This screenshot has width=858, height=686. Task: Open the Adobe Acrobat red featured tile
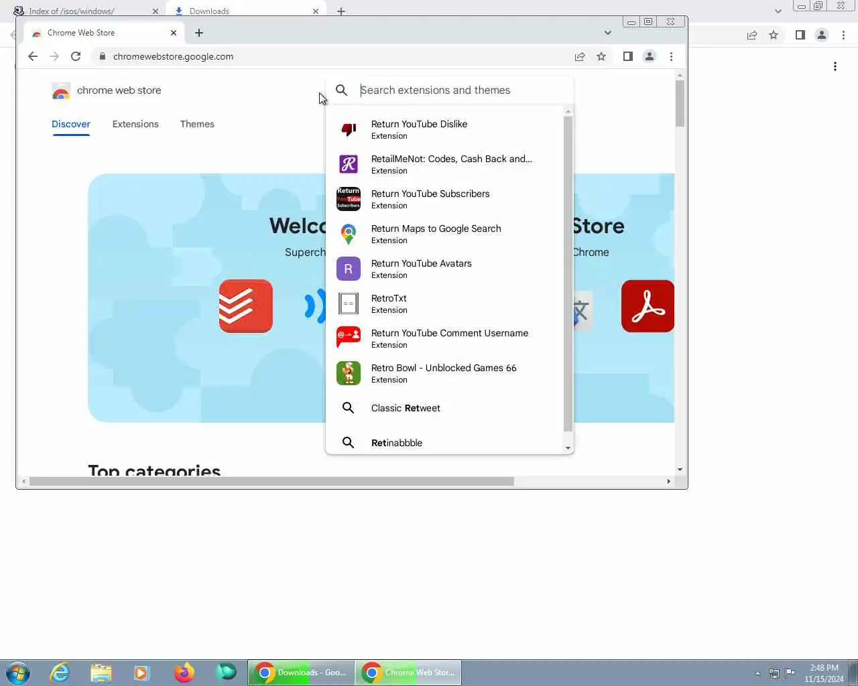648,306
